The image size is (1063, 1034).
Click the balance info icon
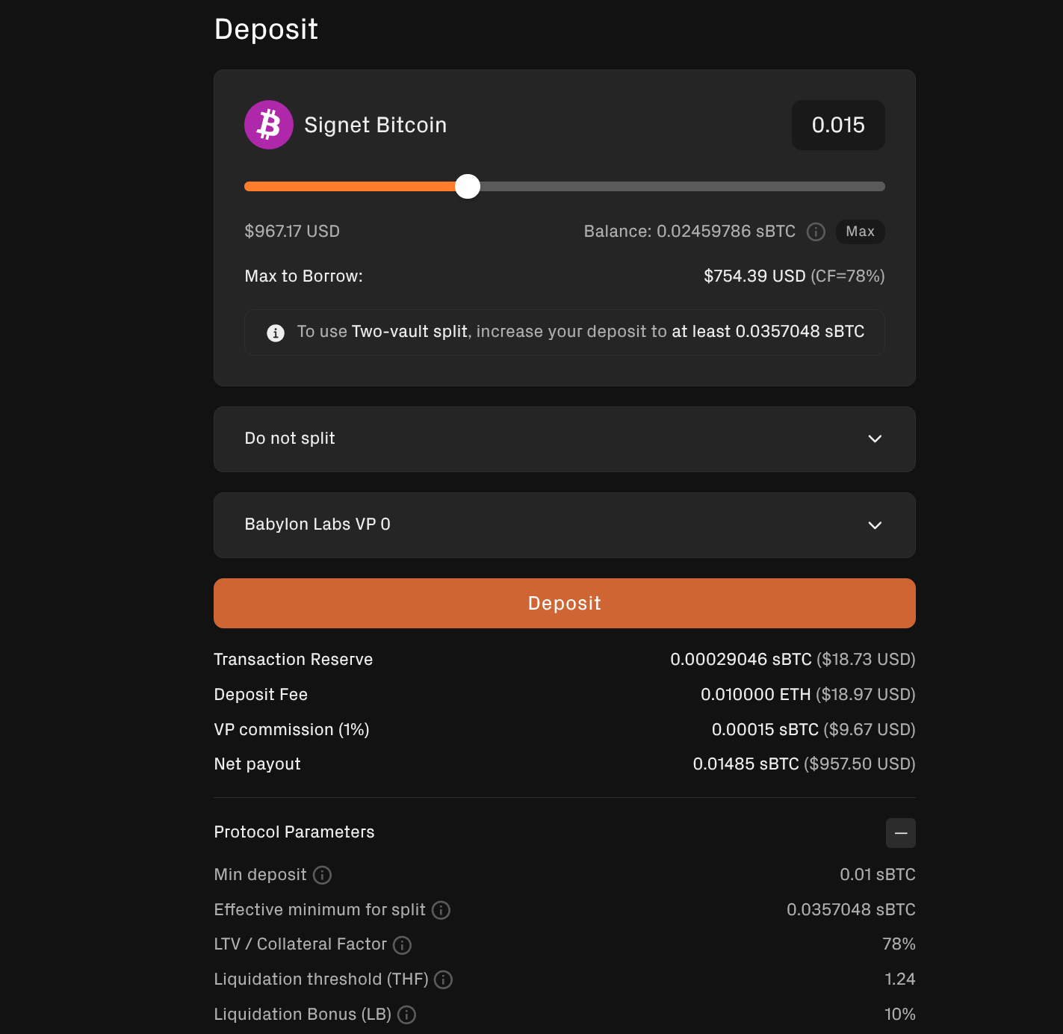point(816,232)
